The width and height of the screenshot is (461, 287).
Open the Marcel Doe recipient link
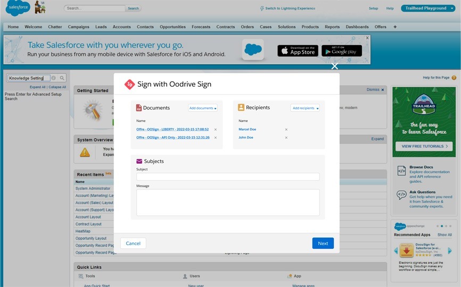pos(247,129)
